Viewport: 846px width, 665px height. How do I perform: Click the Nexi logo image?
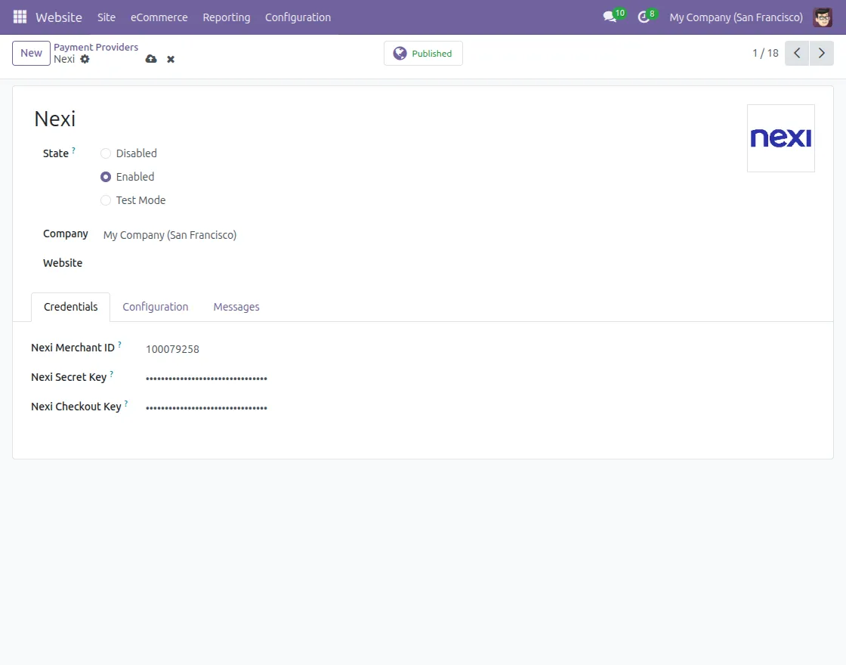(781, 138)
